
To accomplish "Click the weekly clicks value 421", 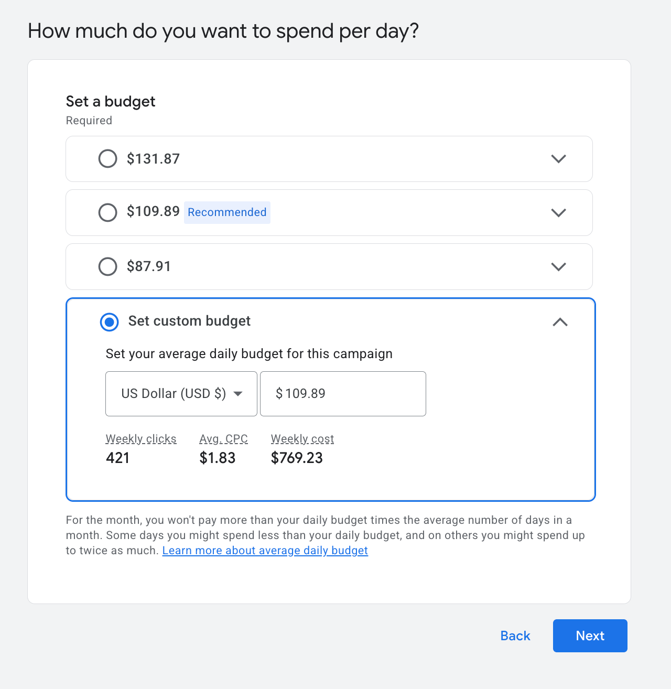I will coord(117,457).
